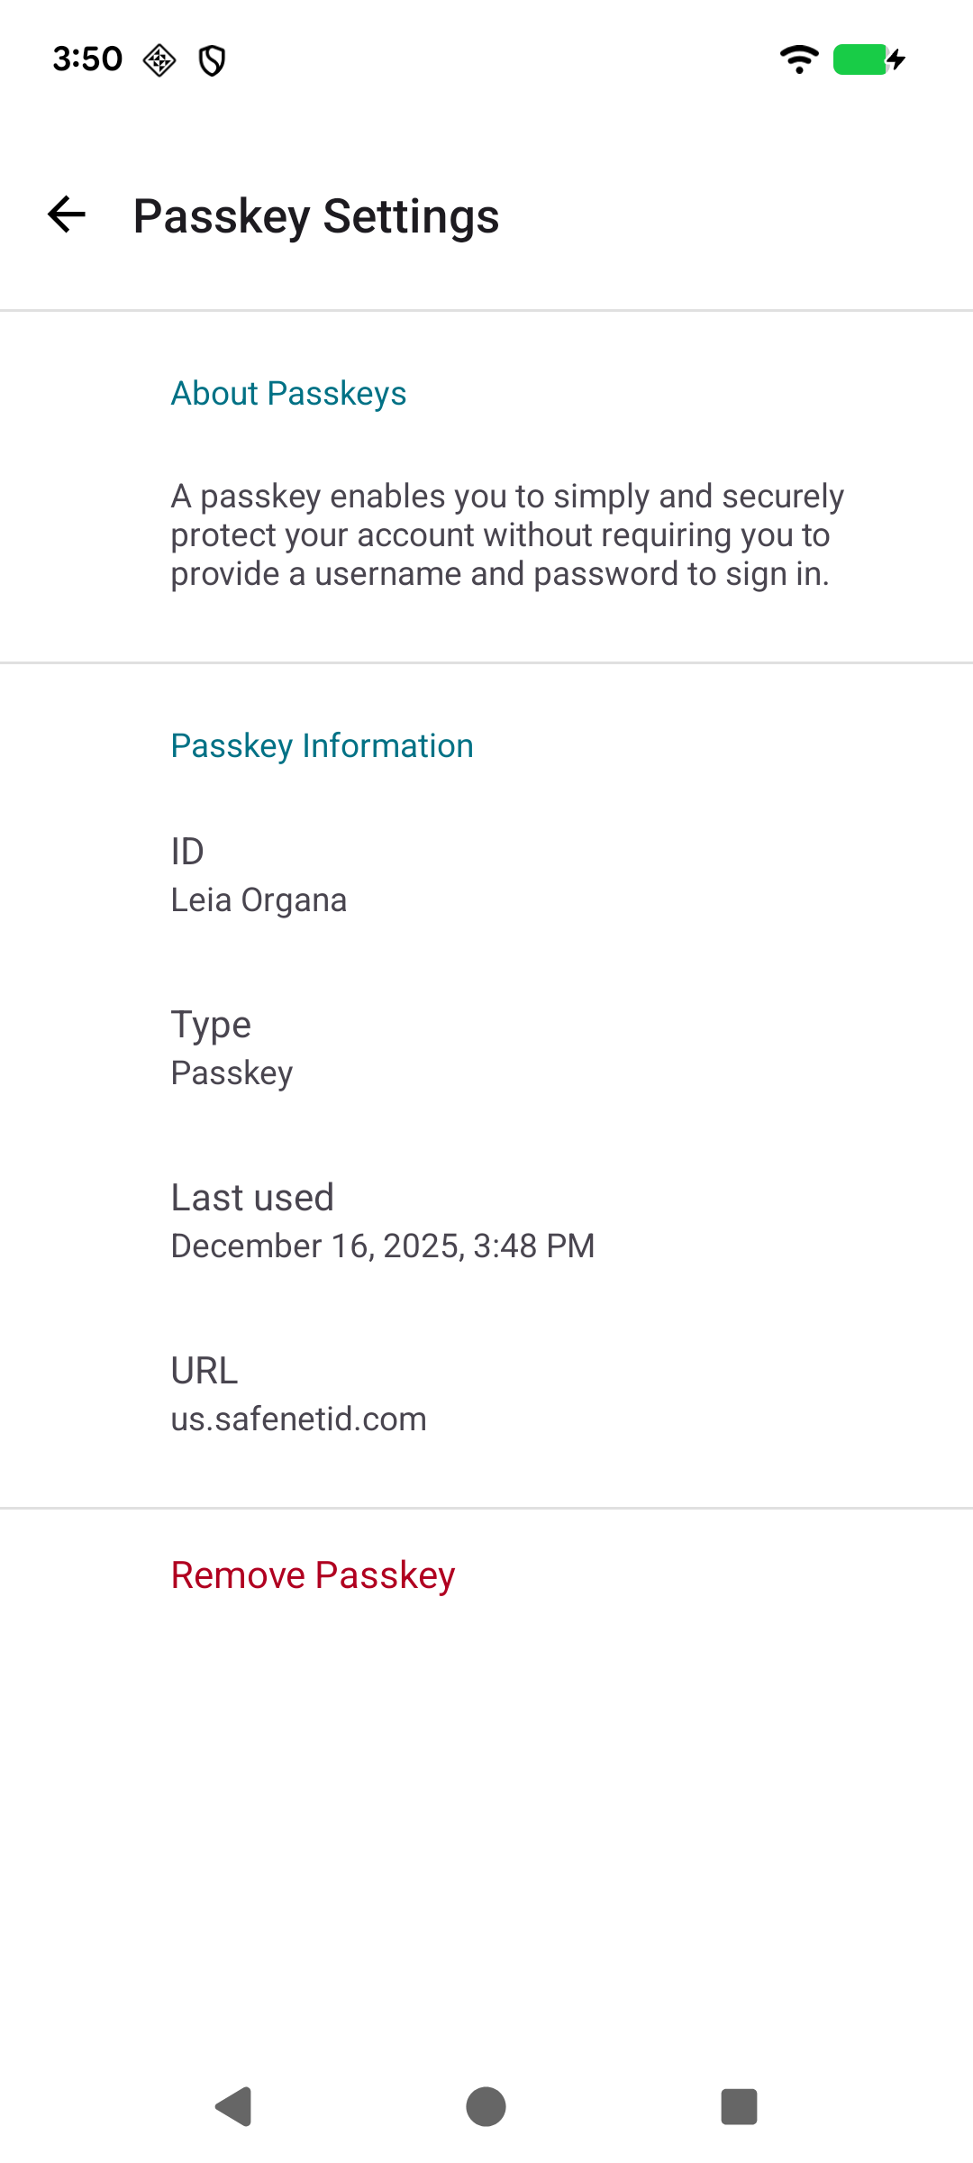Select the Passkey Information section header
This screenshot has width=973, height=2163.
(x=322, y=745)
